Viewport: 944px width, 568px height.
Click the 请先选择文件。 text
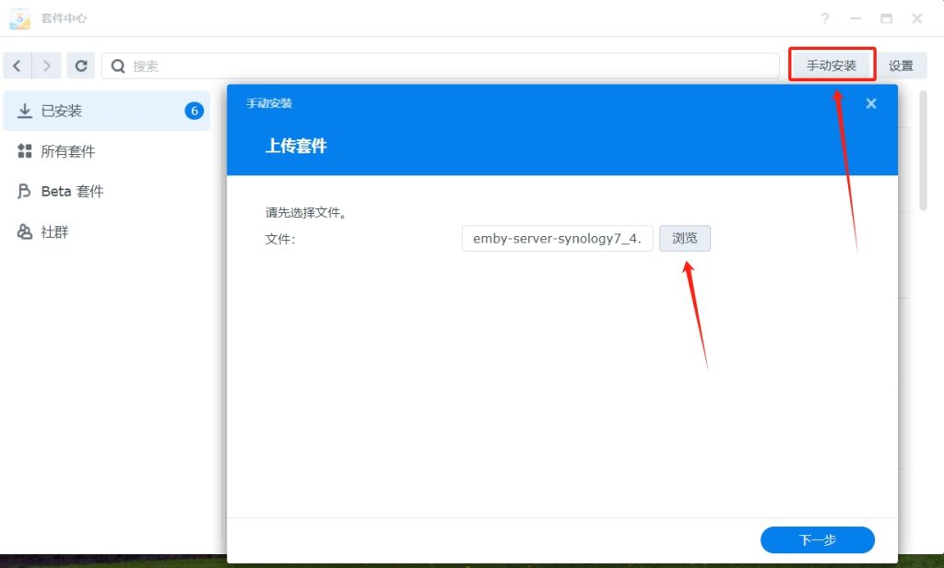pos(306,213)
